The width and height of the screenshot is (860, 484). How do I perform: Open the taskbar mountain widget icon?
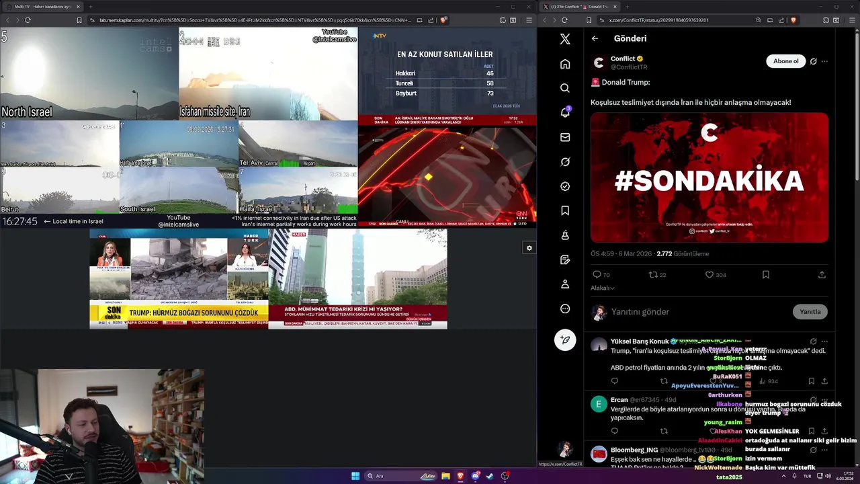pyautogui.click(x=427, y=476)
